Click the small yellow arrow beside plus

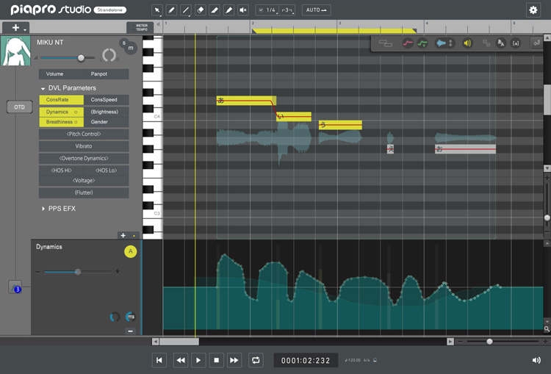coord(134,236)
